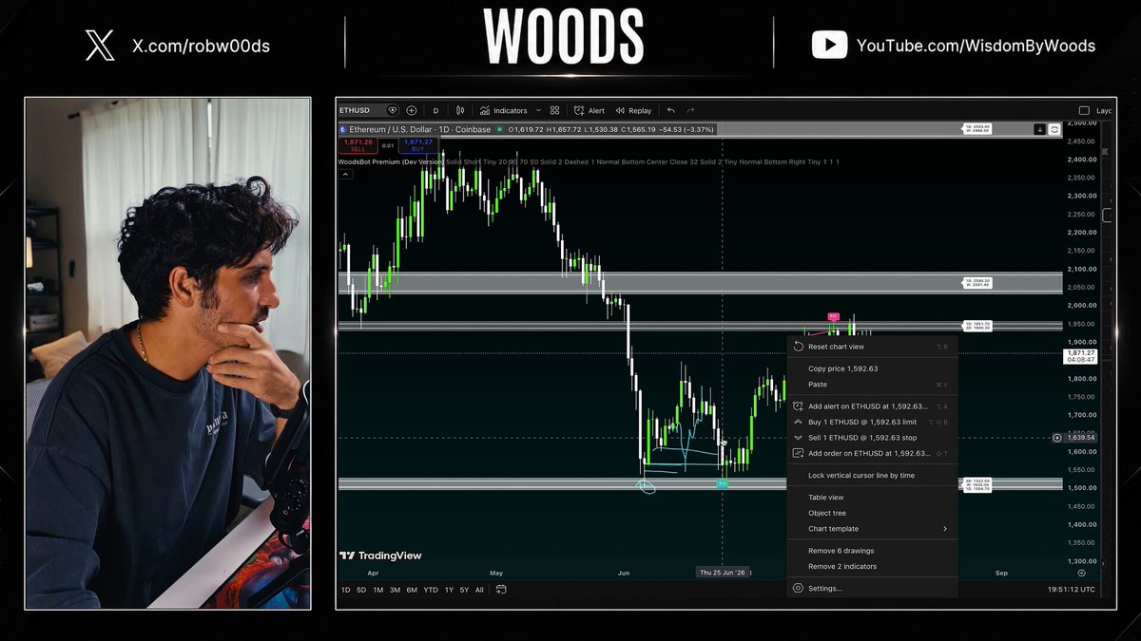
Task: Change the D timeframe interval
Action: pos(436,110)
